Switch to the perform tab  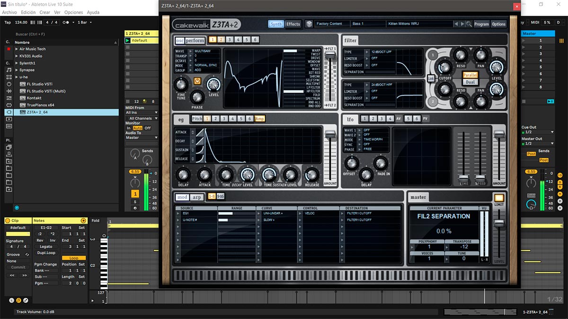[195, 40]
